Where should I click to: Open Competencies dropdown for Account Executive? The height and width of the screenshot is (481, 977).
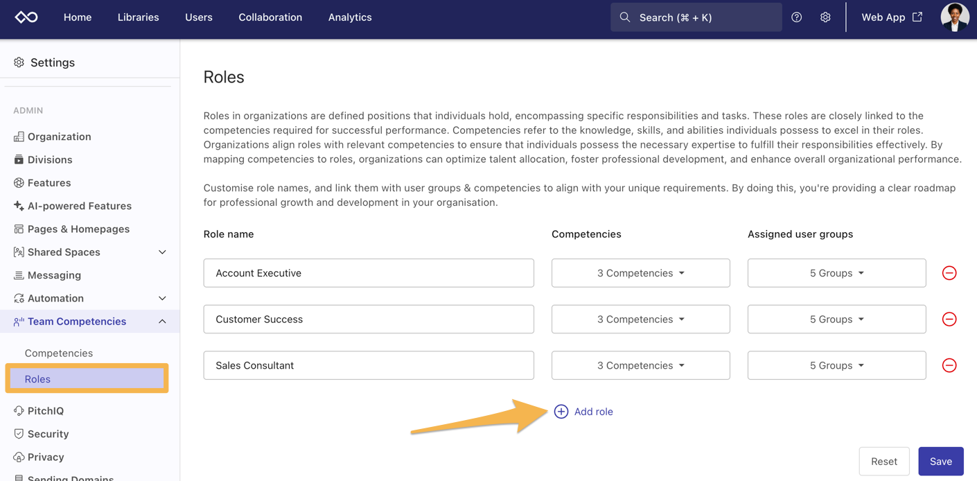640,273
